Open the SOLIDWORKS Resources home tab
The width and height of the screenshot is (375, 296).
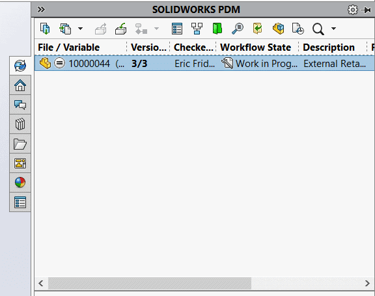pyautogui.click(x=20, y=85)
